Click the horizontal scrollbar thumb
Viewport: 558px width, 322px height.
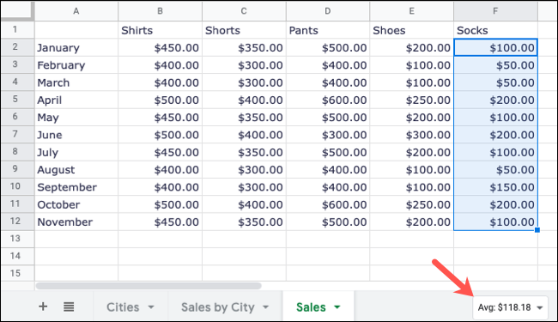click(149, 286)
